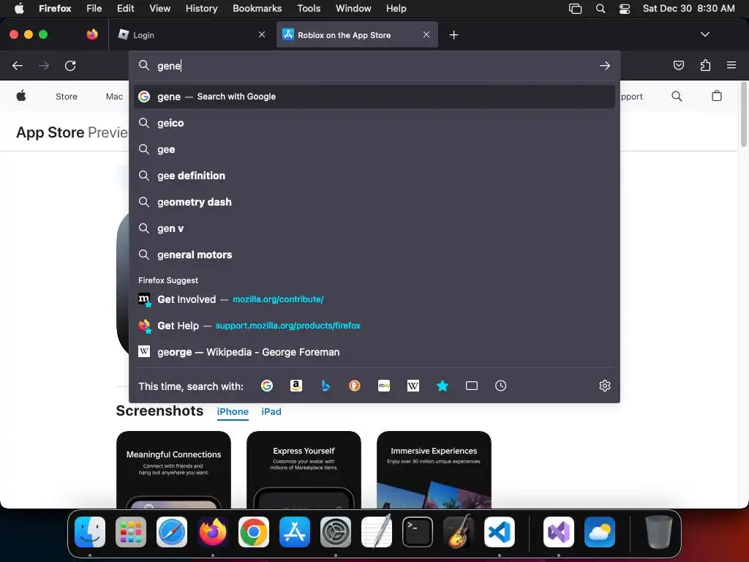Choose the 'general motors' suggestion
Viewport: 749px width, 562px height.
pyautogui.click(x=374, y=255)
